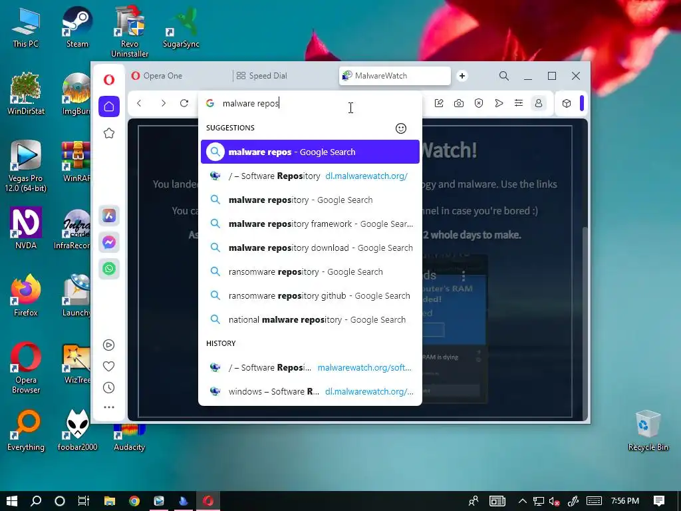Launch Aria AI from the sidebar

point(109,216)
